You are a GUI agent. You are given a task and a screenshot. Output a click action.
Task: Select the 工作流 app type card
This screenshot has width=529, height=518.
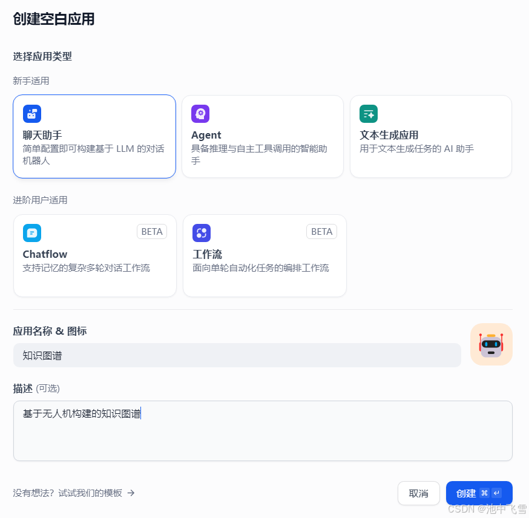pyautogui.click(x=264, y=255)
